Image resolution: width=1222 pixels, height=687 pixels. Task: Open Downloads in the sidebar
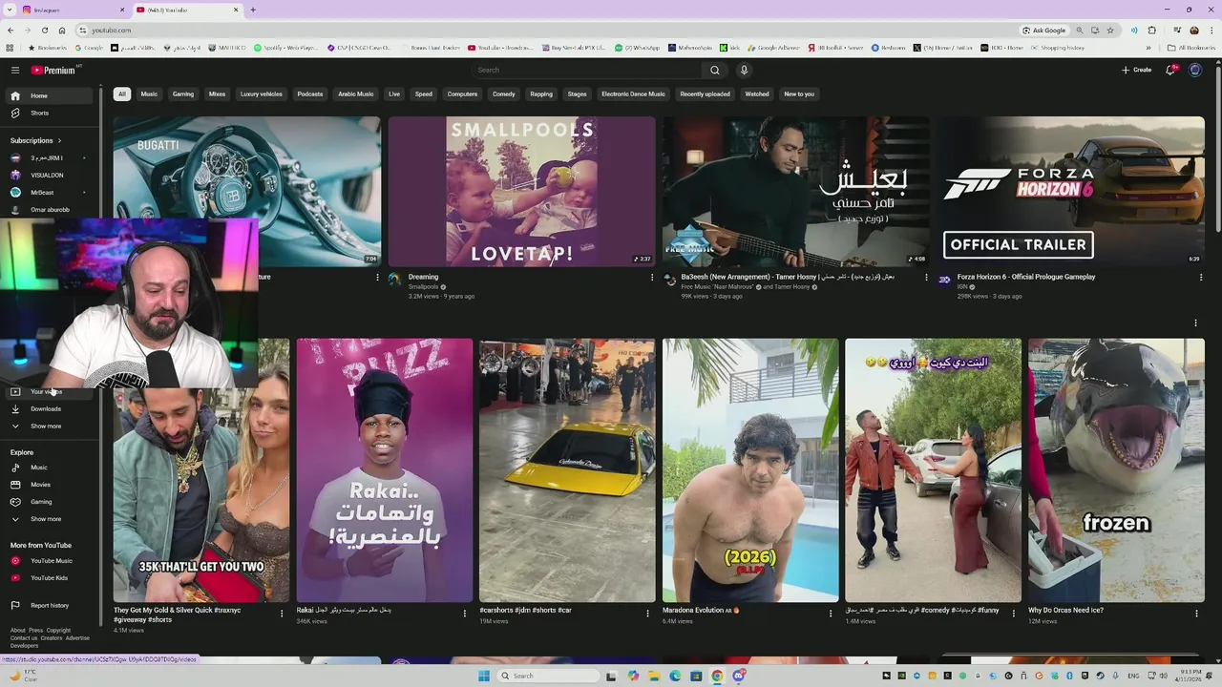(x=50, y=408)
